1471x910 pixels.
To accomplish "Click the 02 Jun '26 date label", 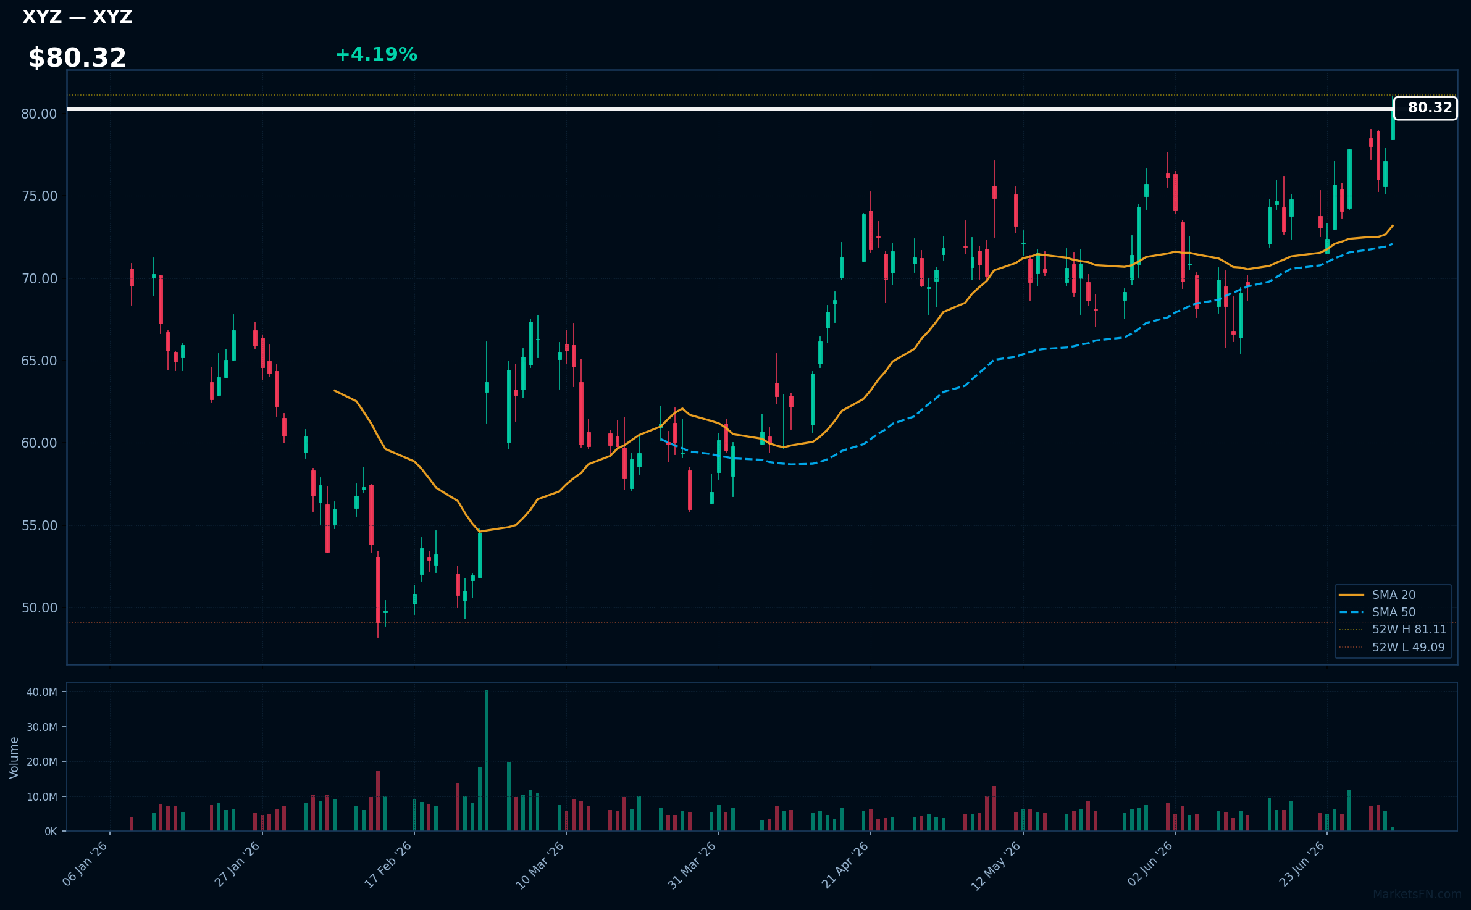I will 1149,866.
